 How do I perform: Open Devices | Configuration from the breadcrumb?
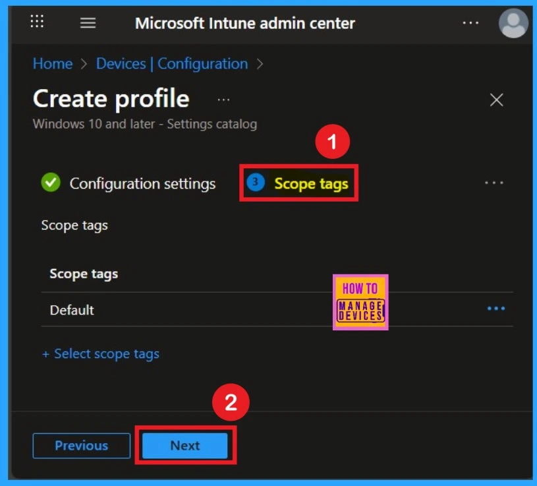pyautogui.click(x=173, y=63)
